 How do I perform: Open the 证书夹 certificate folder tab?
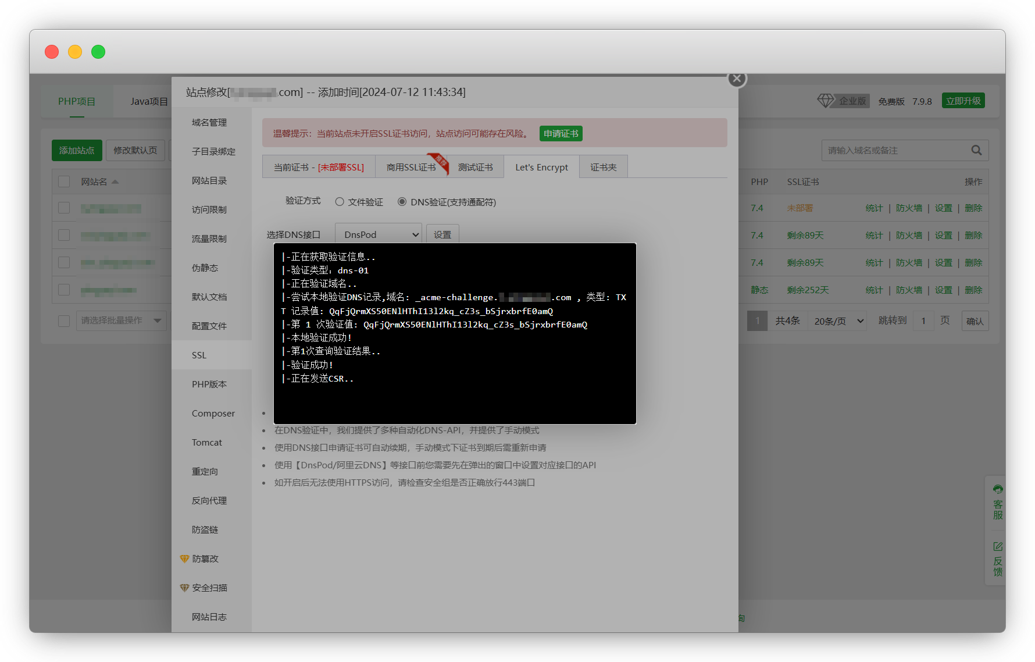pyautogui.click(x=603, y=167)
